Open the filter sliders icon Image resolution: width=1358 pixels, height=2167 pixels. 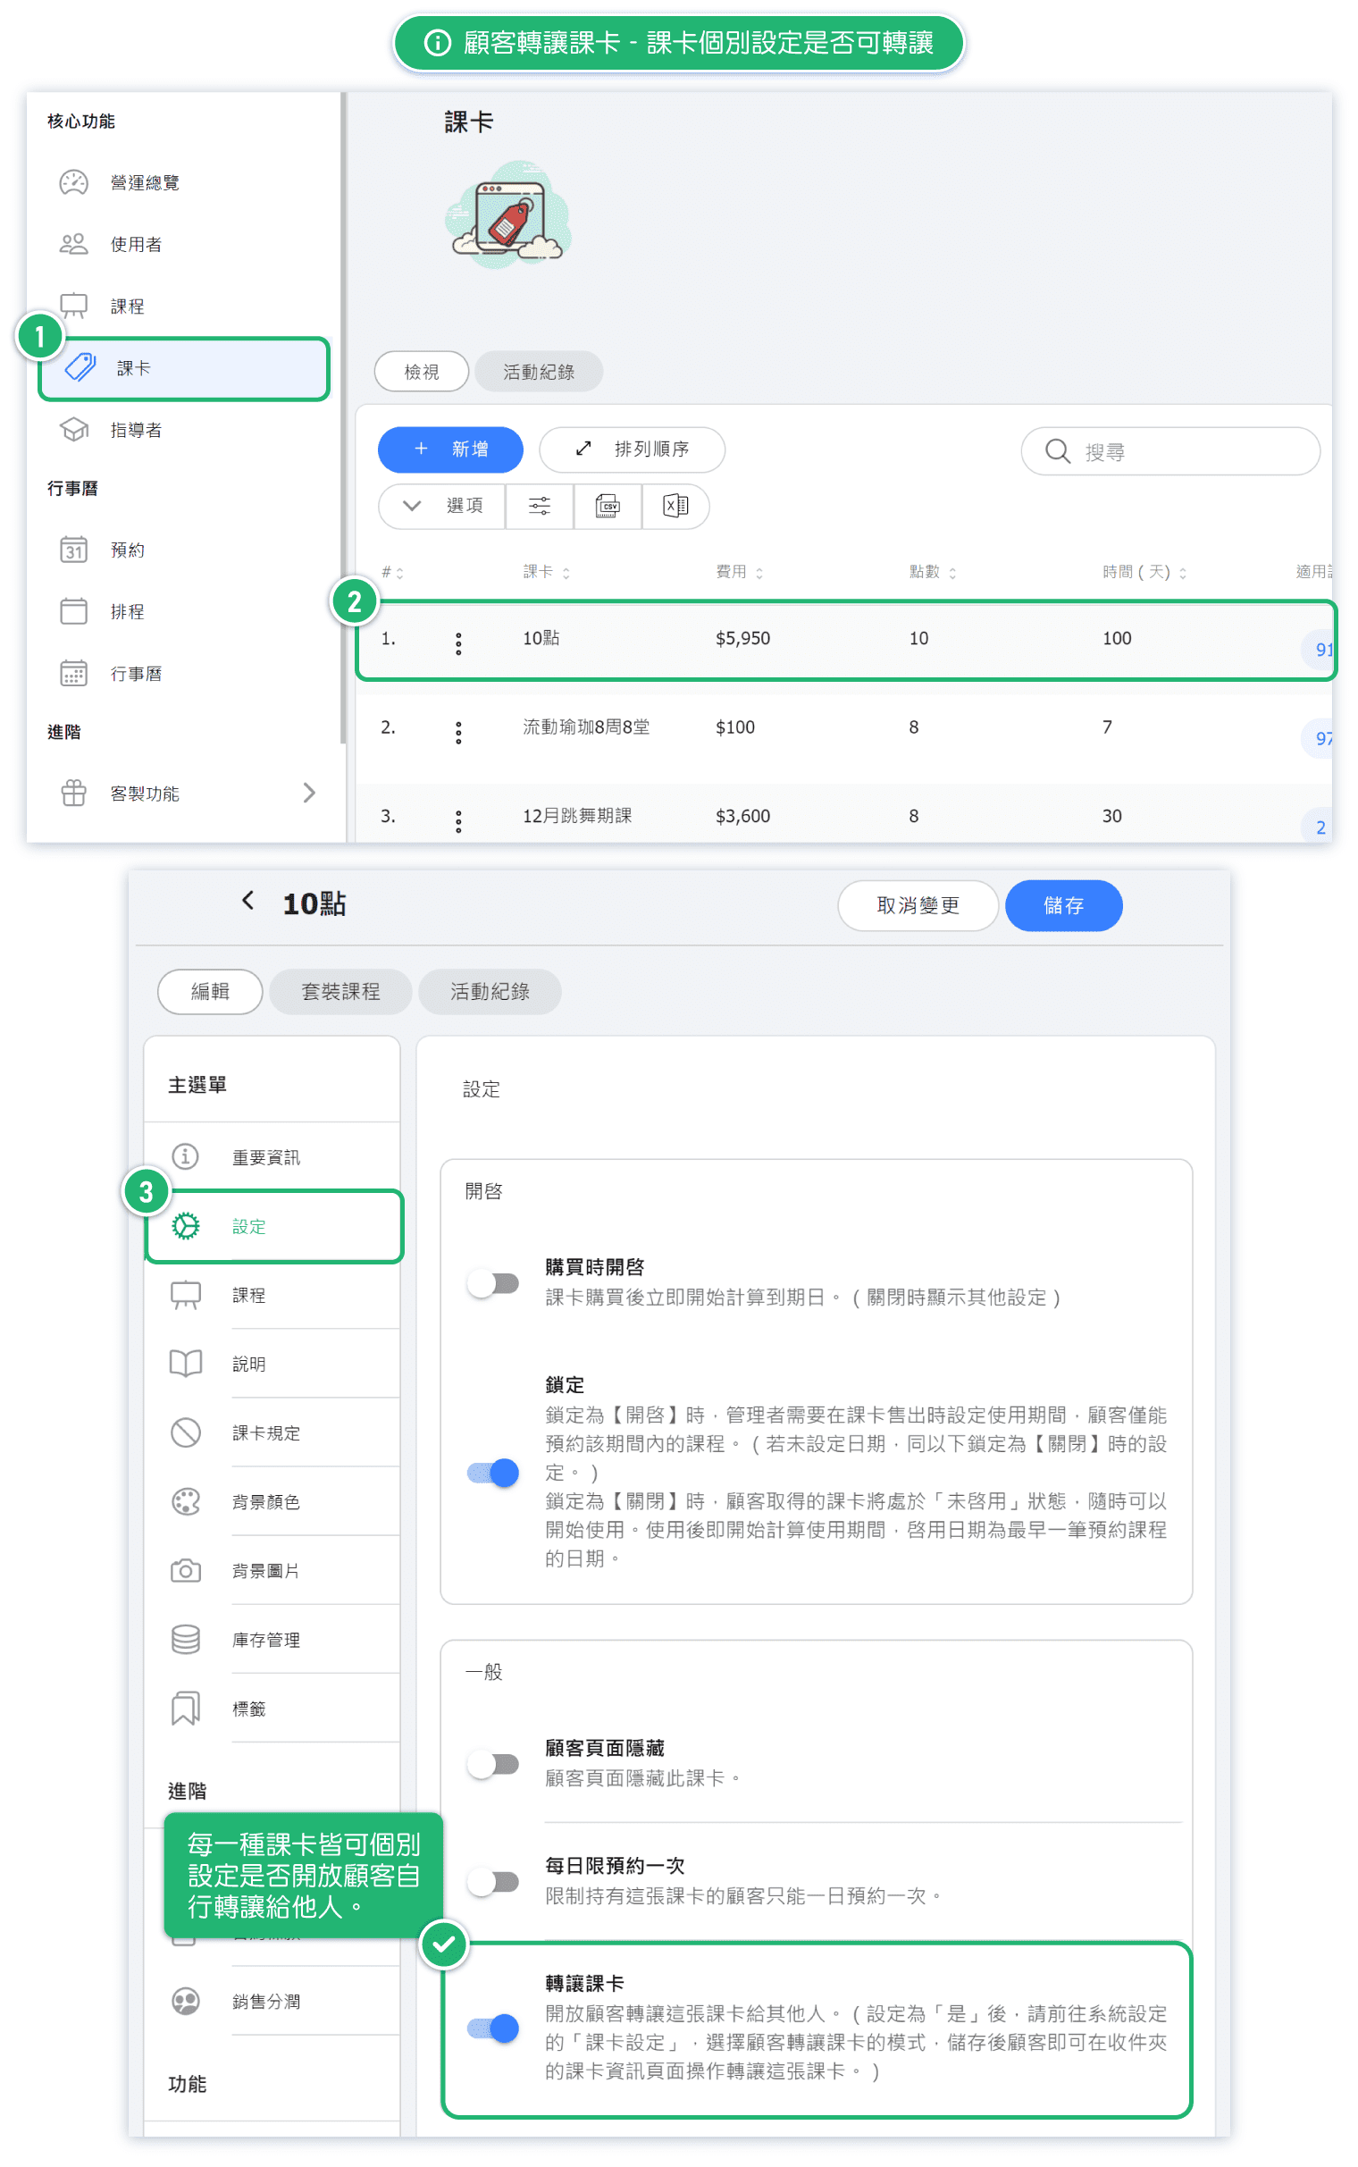click(539, 506)
